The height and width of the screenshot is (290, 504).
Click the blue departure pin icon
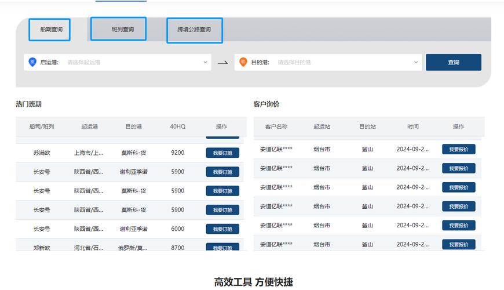click(x=32, y=62)
